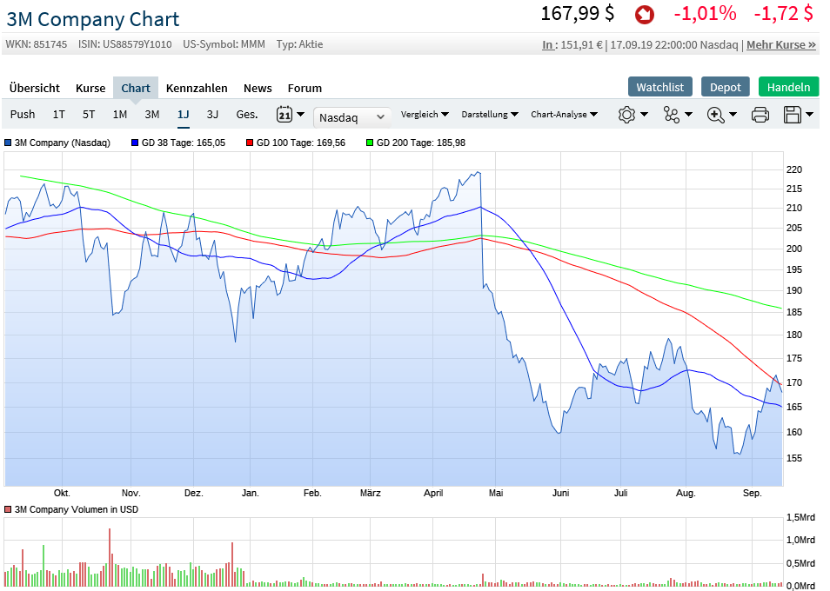
Task: Open chart settings gear menu
Action: point(627,115)
